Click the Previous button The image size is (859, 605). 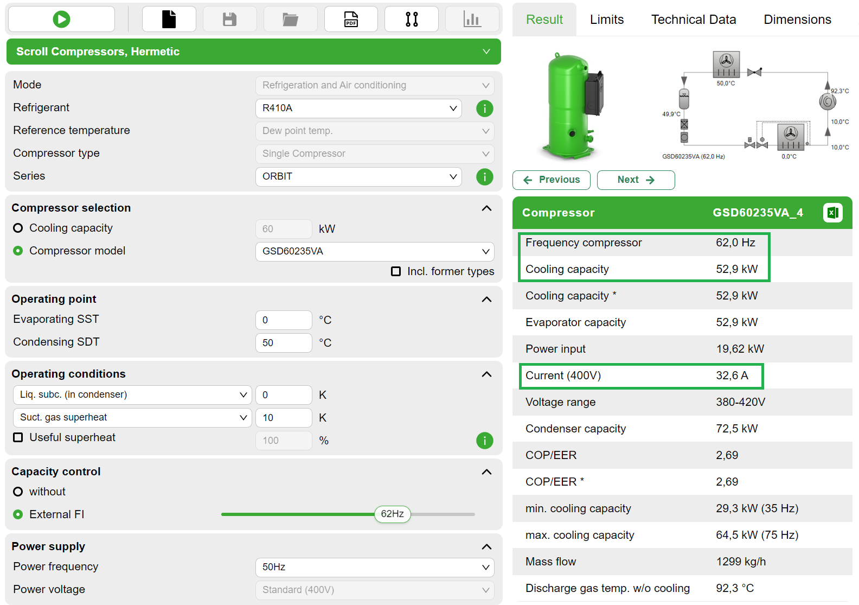552,180
